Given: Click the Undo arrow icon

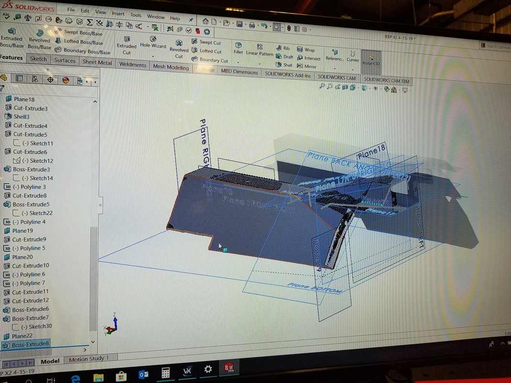Looking at the screenshot, I should pyautogui.click(x=264, y=26).
